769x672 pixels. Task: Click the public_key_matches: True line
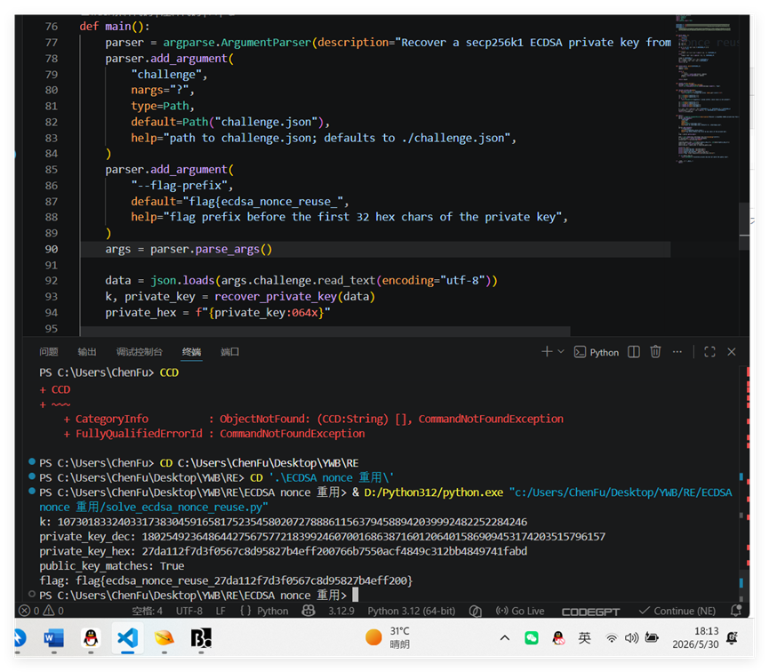pyautogui.click(x=112, y=566)
